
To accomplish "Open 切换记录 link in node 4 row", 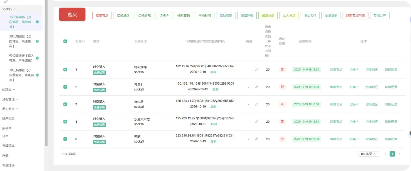I will tap(391, 122).
